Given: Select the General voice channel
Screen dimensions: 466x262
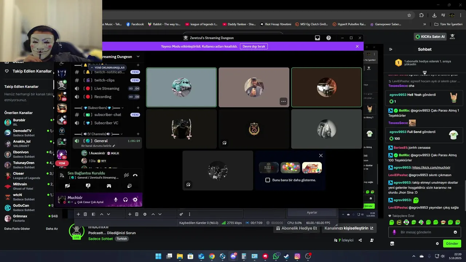Looking at the screenshot, I should [x=107, y=141].
